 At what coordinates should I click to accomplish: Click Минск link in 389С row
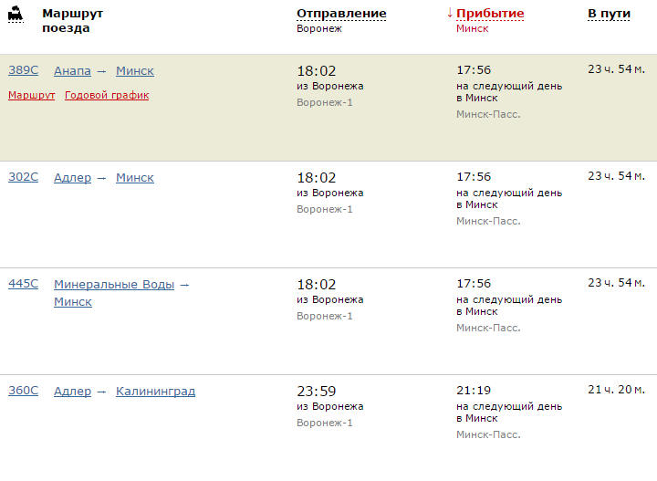click(x=135, y=71)
